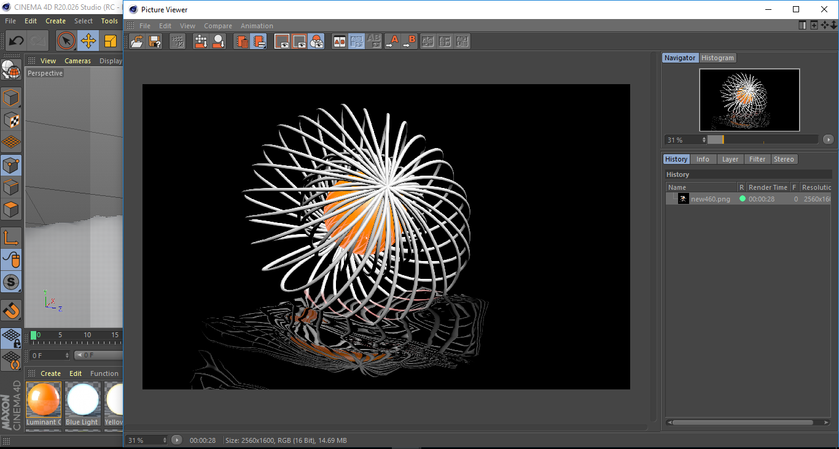Toggle highlighted AB swap compare icon
The width and height of the screenshot is (839, 449).
click(x=356, y=41)
